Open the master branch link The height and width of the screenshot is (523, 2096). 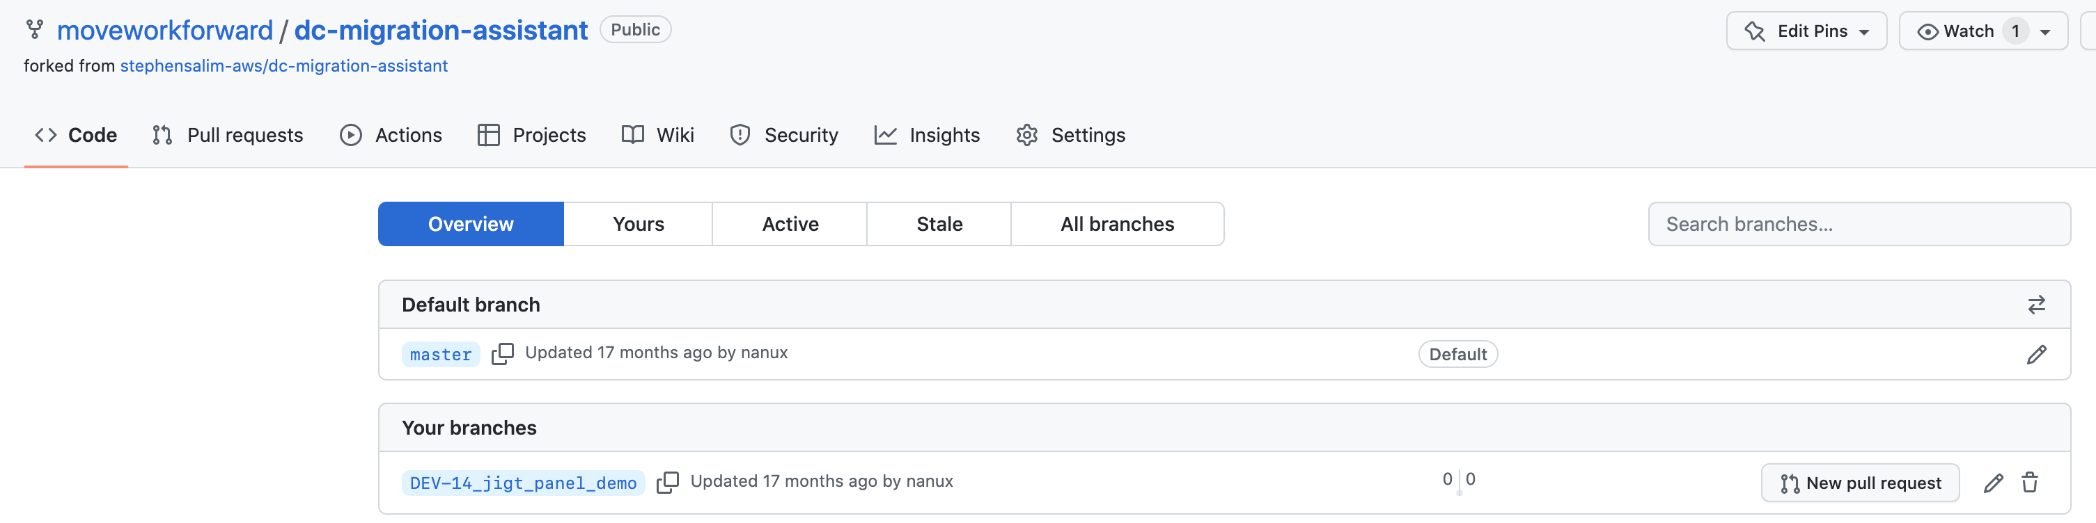(440, 355)
